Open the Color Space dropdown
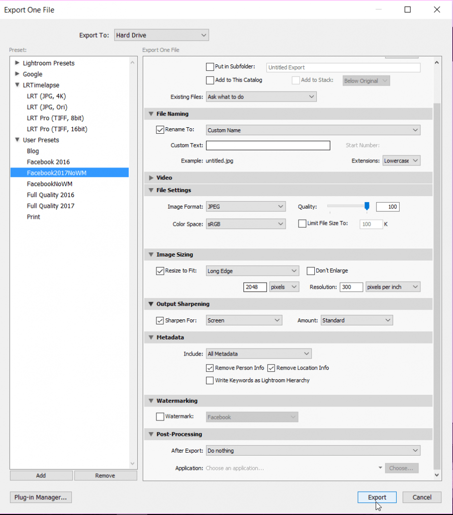Viewport: 453px width, 515px height. pyautogui.click(x=245, y=223)
